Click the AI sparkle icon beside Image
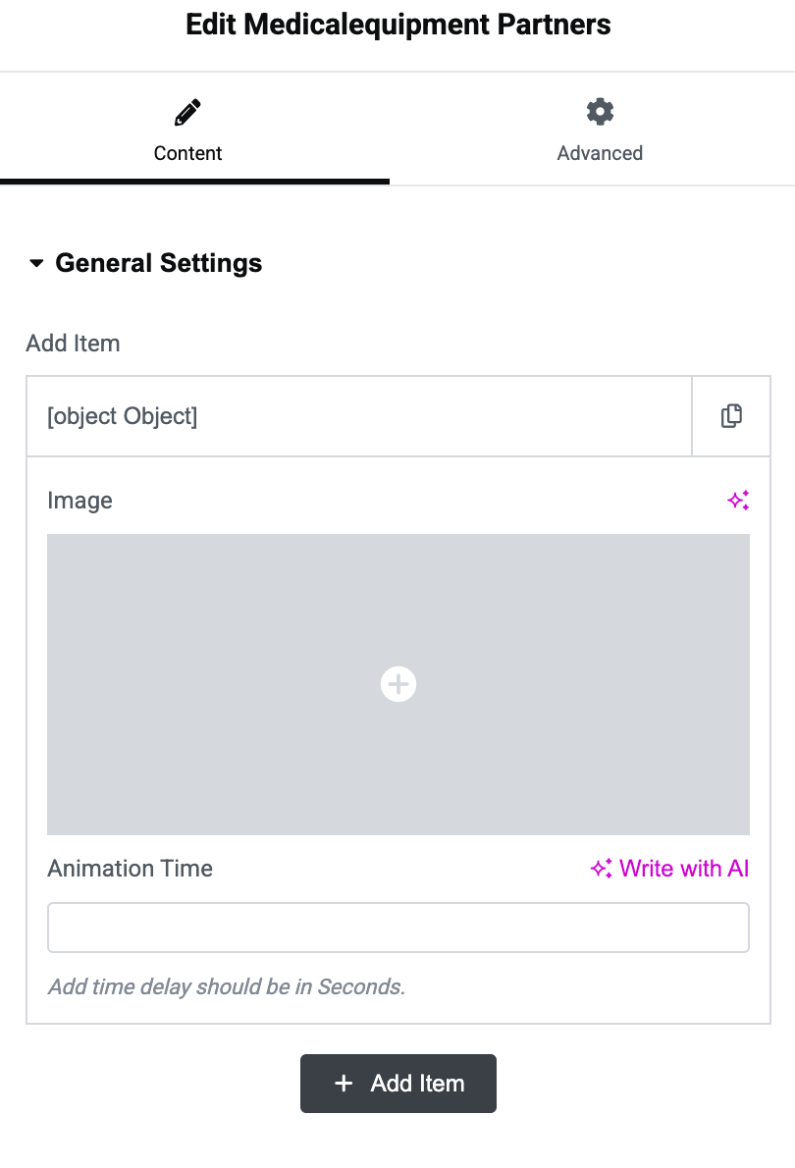This screenshot has width=795, height=1168. [x=738, y=501]
